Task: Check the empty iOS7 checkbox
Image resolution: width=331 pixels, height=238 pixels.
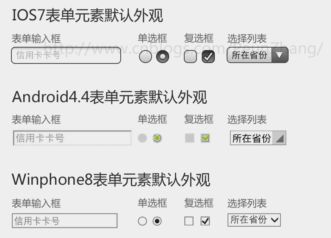Action: (x=190, y=57)
